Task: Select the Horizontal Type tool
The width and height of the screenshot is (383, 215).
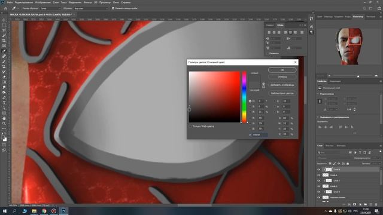Action: point(4,103)
